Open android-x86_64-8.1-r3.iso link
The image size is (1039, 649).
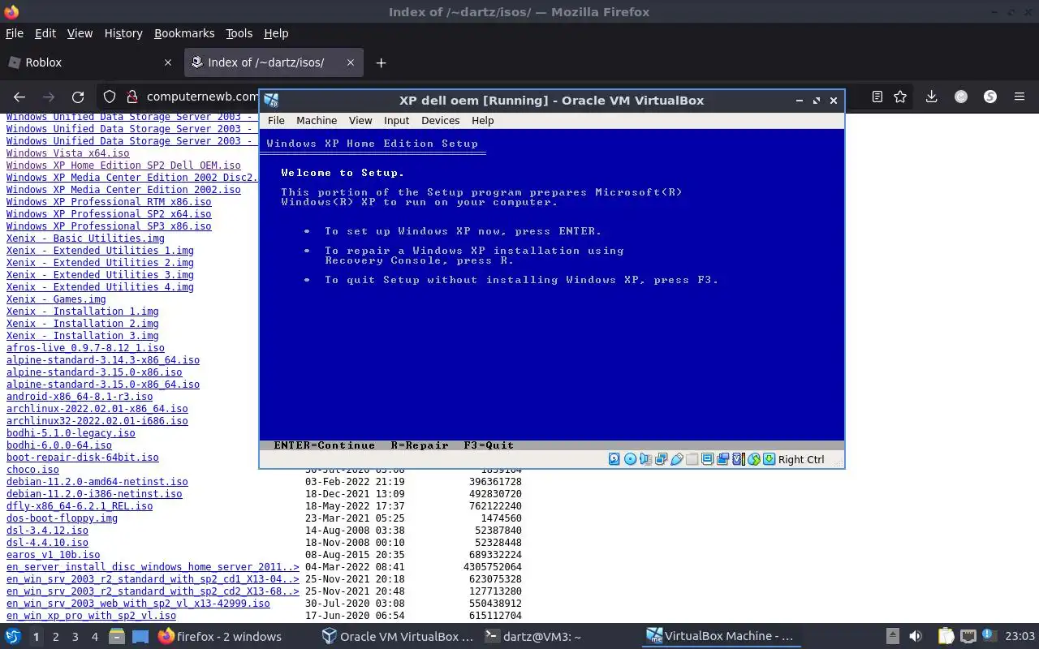click(80, 397)
